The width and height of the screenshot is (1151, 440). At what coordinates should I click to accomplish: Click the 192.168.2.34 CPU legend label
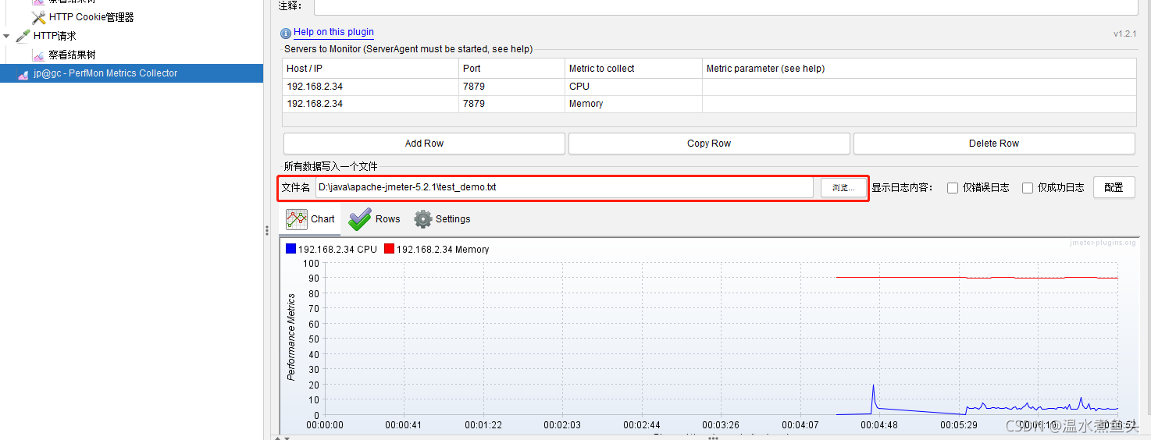coord(337,250)
